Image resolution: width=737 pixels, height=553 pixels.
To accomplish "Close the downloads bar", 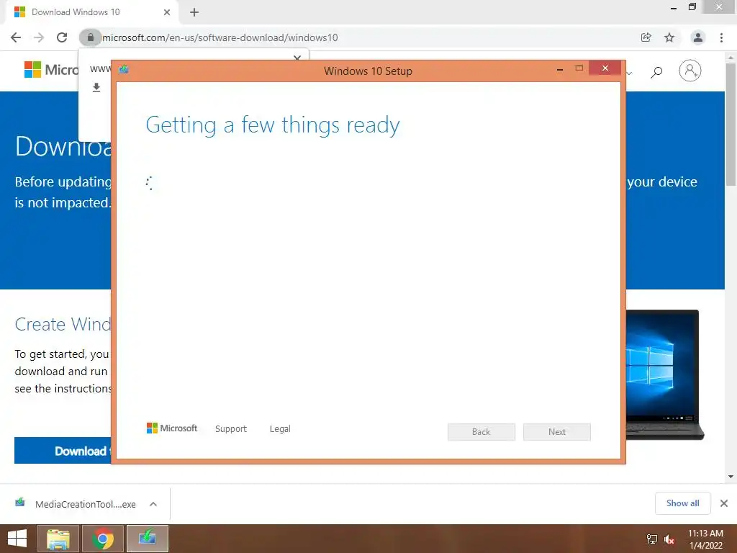I will click(724, 503).
